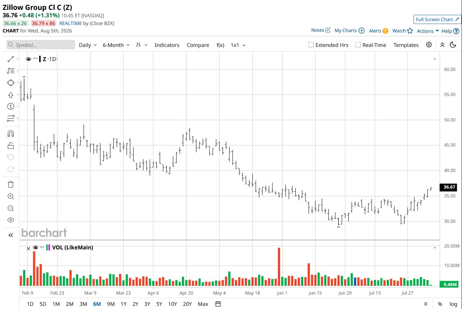Toggle log scale
Screen dimensions: 462x309
click(x=453, y=304)
